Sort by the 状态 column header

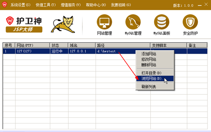tap(59, 45)
